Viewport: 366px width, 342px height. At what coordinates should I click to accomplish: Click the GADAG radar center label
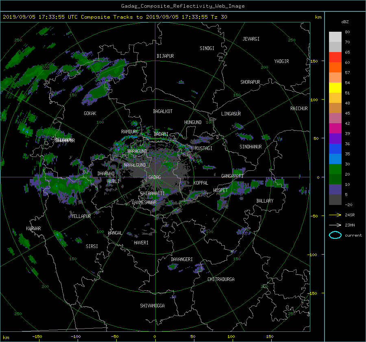coord(155,177)
